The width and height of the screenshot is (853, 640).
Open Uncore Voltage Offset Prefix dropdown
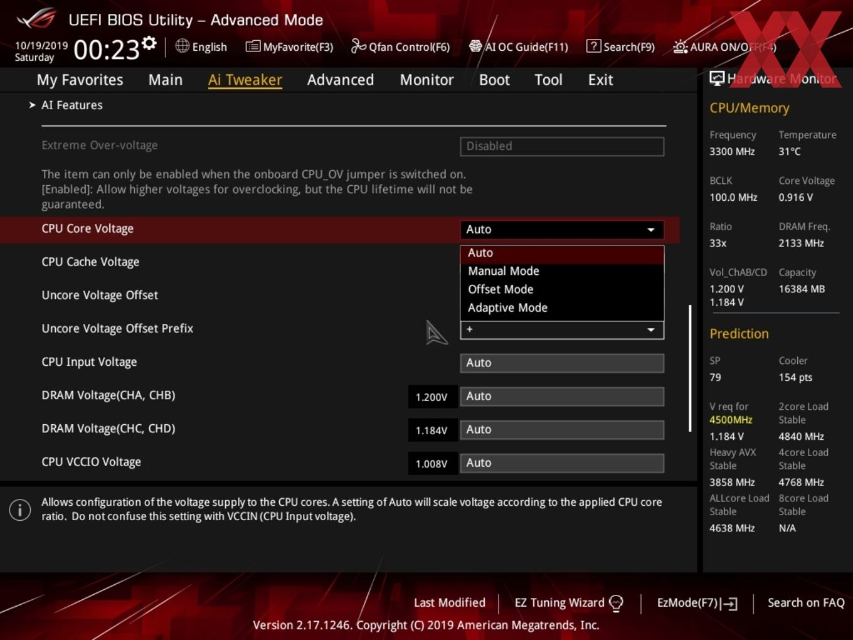[x=562, y=330]
